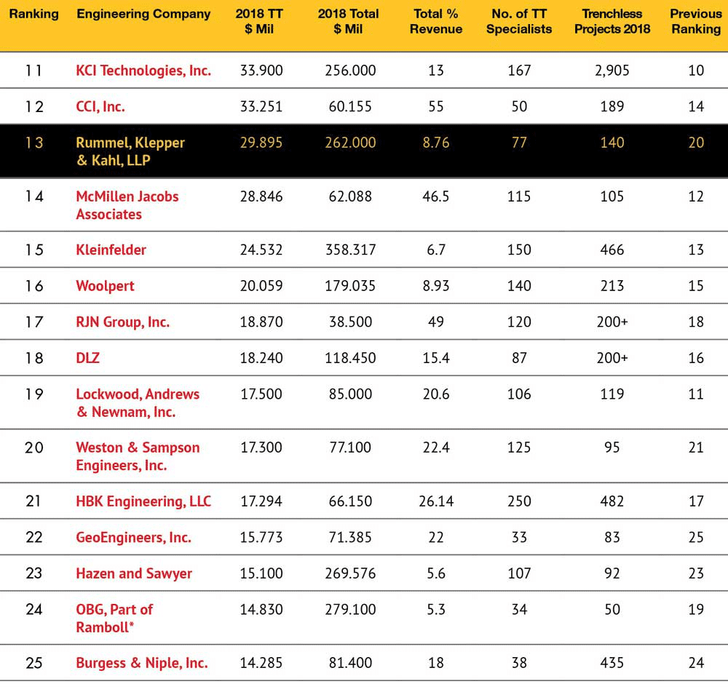Open the KCI Technologies, Inc. company link
Screen dimensions: 728x692
(x=143, y=71)
